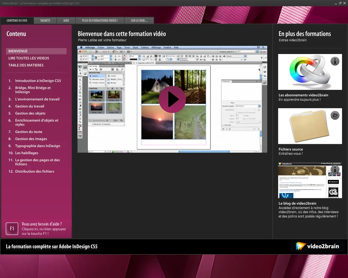Click 'Entraînez-vous !' text
348x278 pixels.
point(291,154)
